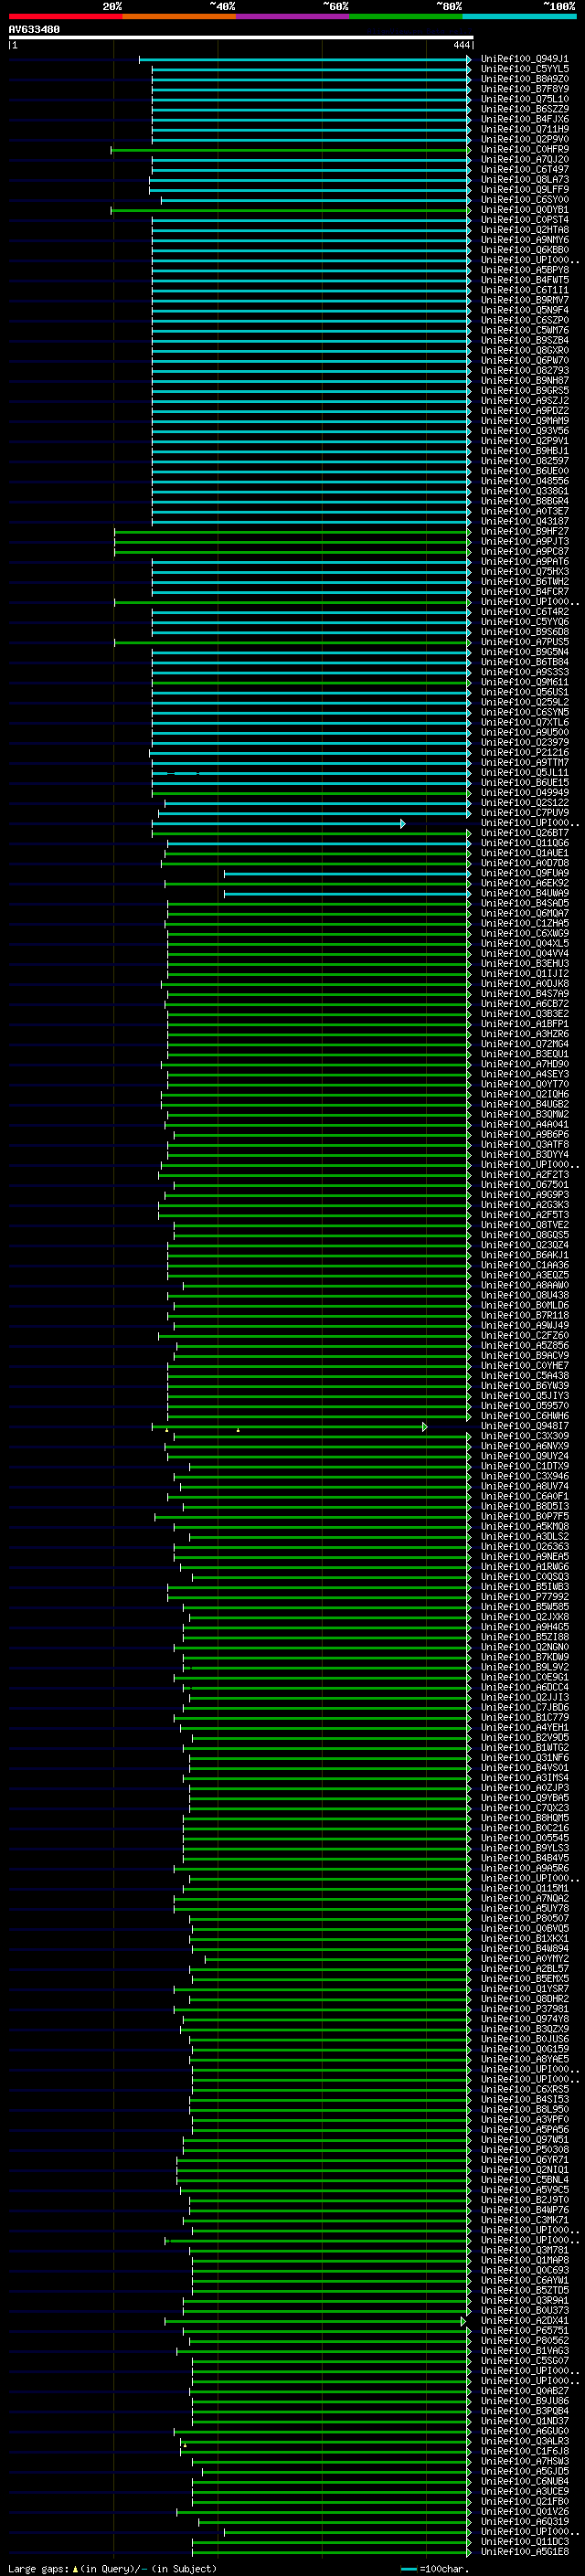Click the orange ~40% identity legend segment

179,16
